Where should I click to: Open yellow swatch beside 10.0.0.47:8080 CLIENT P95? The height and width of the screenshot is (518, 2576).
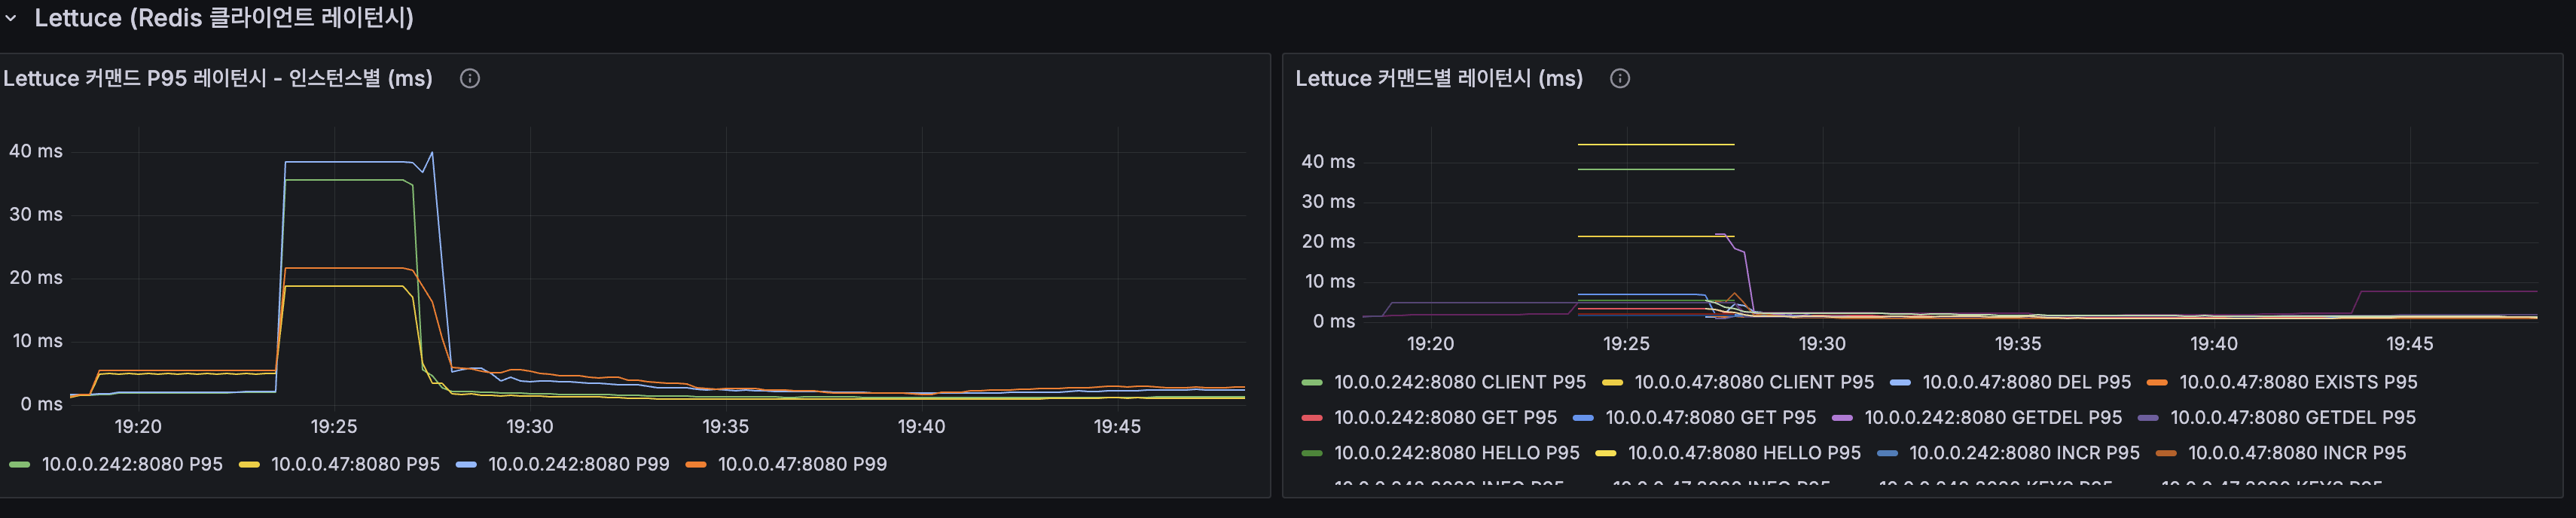click(1612, 382)
